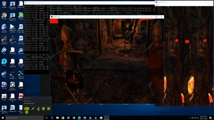Open the GitHub desktop shortcut
Viewport: 214px width, 120px height.
13,86
